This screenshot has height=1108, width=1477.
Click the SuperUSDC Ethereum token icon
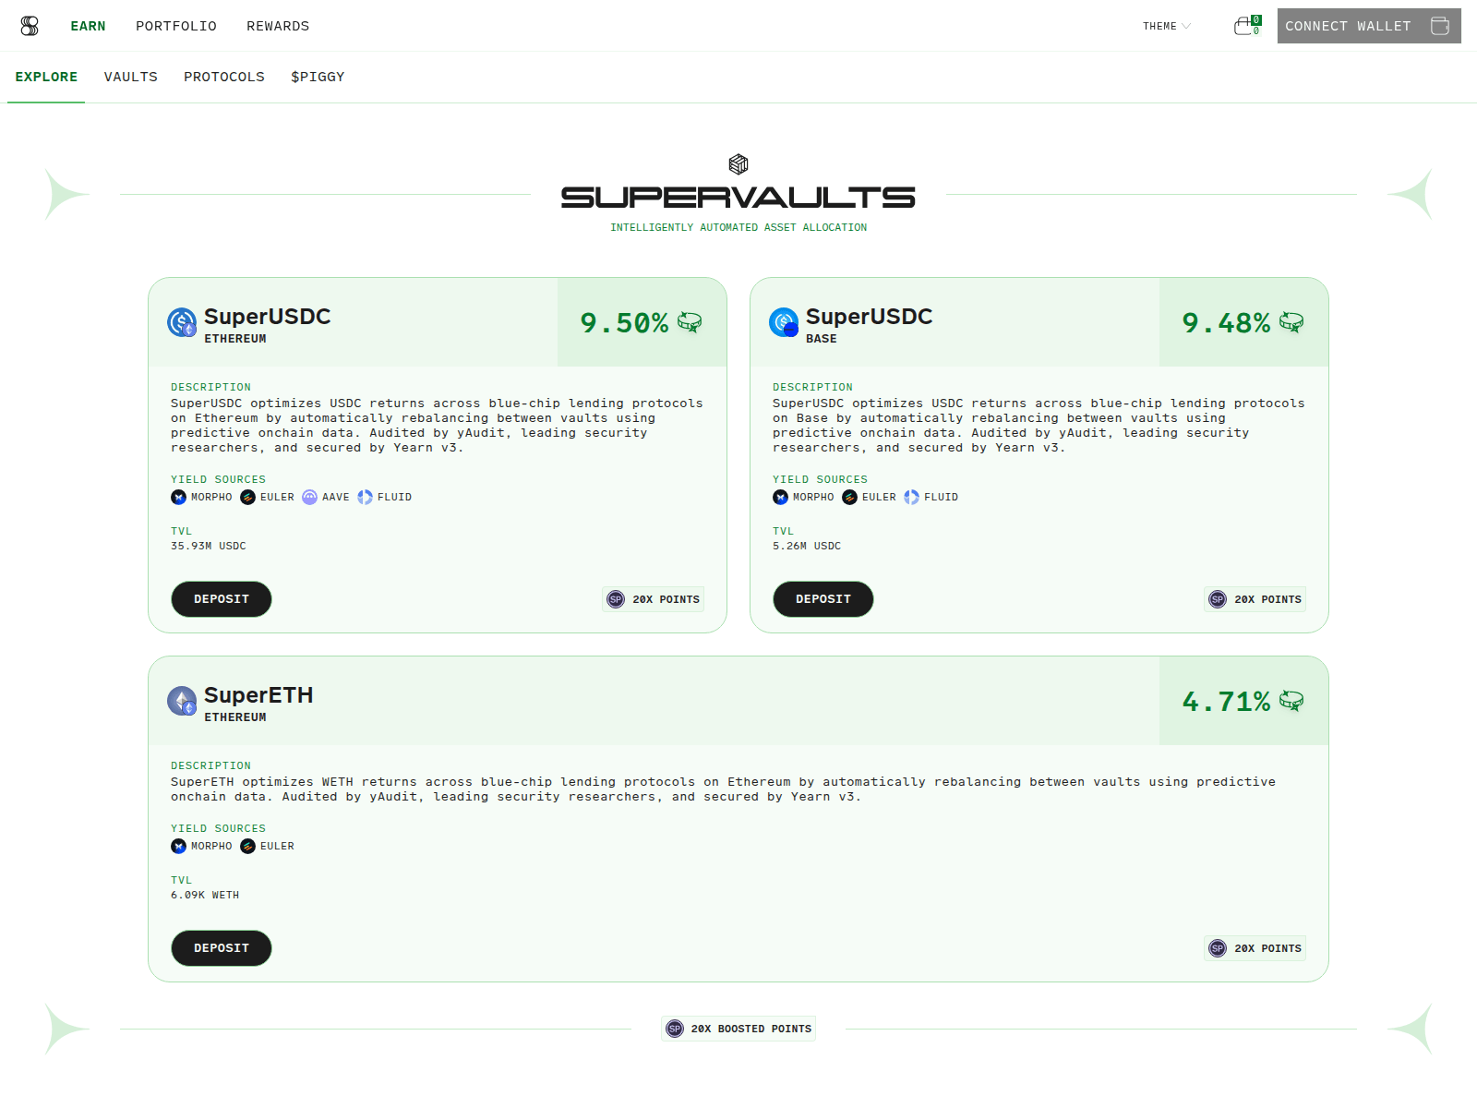pyautogui.click(x=182, y=323)
